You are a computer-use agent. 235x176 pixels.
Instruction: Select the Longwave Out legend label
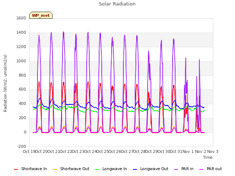click(154, 169)
